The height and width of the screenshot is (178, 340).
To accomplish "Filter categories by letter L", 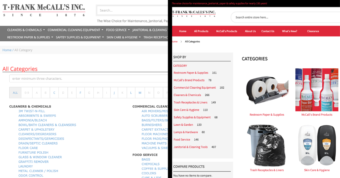I will 131,93.
